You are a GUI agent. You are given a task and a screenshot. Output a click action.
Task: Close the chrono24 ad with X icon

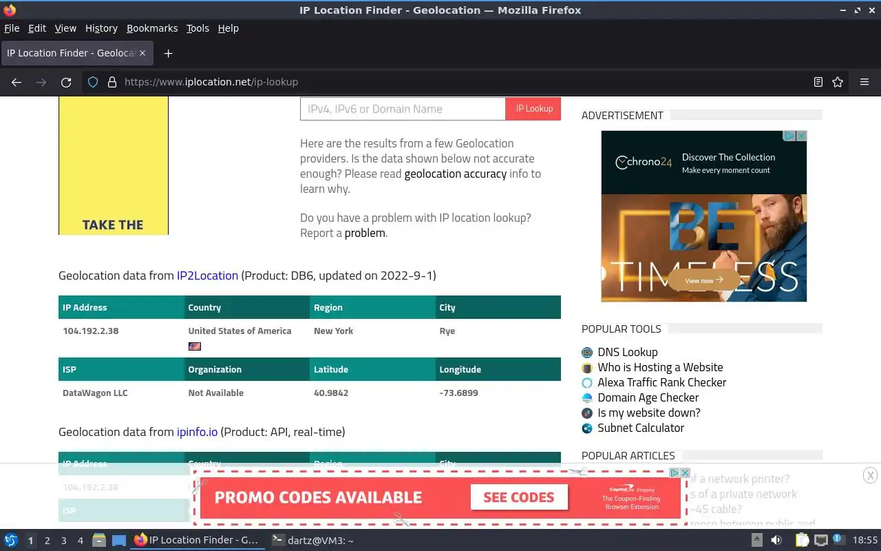click(x=801, y=136)
